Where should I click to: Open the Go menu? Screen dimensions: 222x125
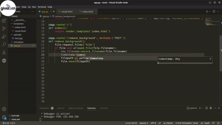click(29, 7)
